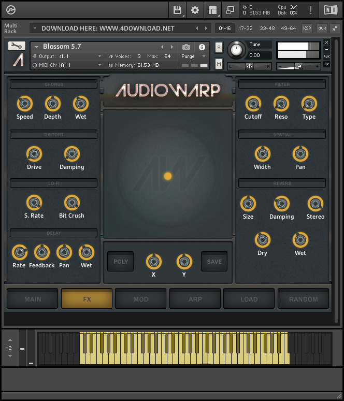Screen dimensions: 344x401
Task: Select rack page 01-16
Action: (224, 28)
